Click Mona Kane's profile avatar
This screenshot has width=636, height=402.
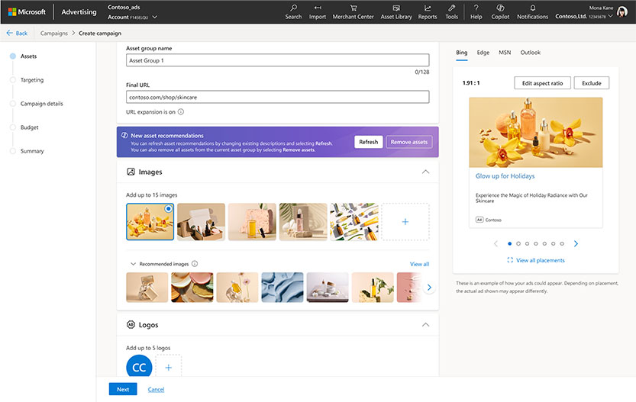[x=621, y=11]
